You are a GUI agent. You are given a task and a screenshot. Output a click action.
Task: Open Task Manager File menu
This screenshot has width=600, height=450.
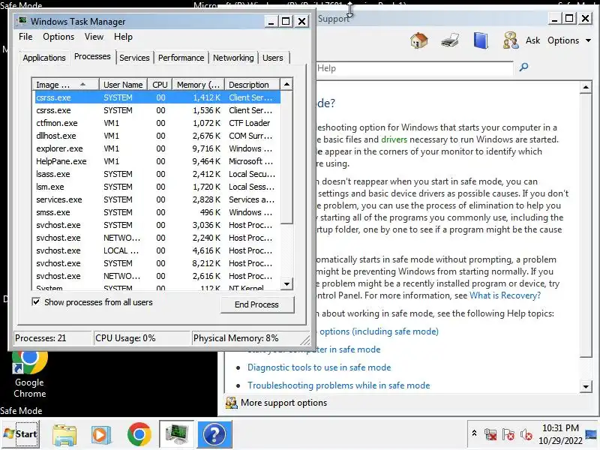click(25, 37)
